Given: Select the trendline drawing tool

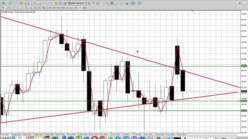Looking at the screenshot, I should click(22, 8).
